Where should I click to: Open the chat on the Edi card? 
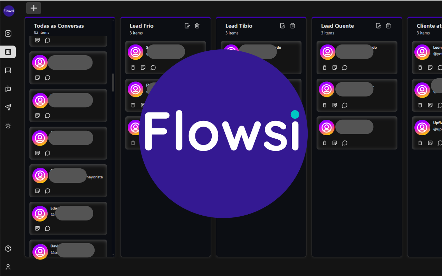point(48,228)
